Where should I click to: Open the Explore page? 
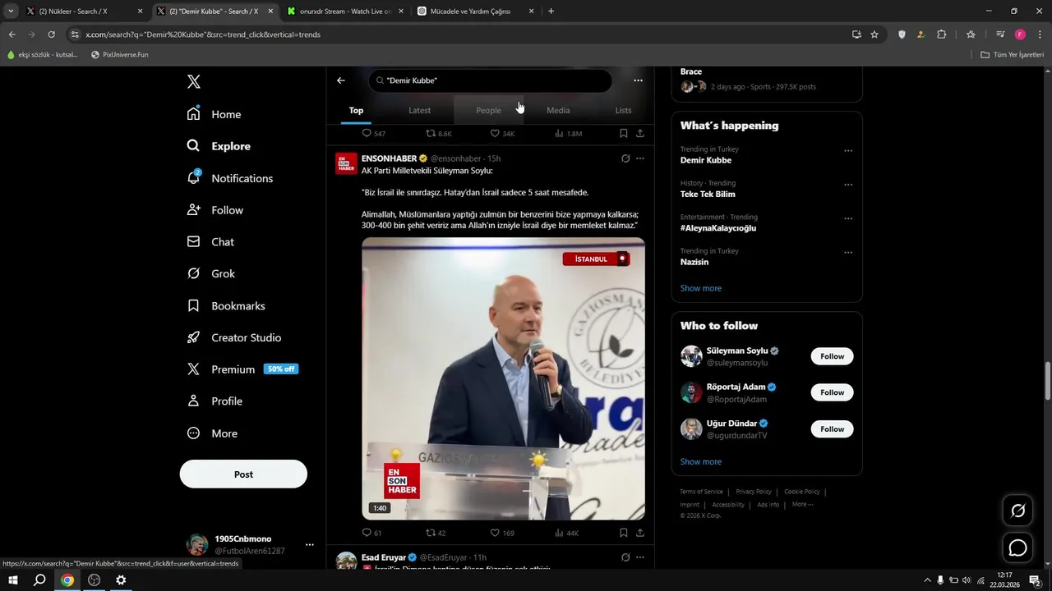[219, 146]
